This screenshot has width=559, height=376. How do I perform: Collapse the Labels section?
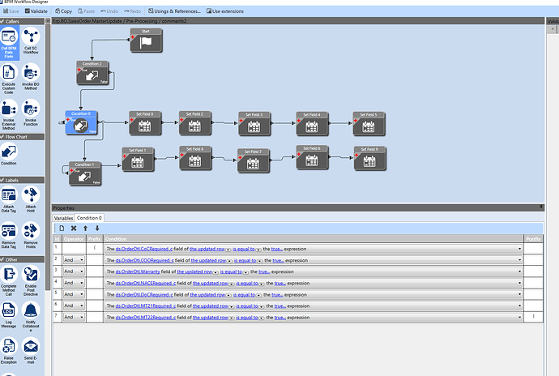[x=2, y=180]
